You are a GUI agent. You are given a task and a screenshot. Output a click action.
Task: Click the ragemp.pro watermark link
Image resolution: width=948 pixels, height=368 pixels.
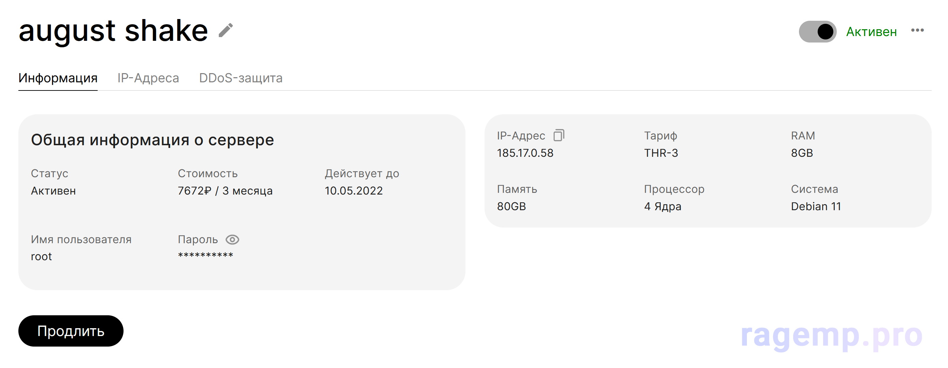pyautogui.click(x=831, y=335)
